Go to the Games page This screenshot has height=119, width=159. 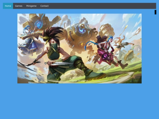19,6
